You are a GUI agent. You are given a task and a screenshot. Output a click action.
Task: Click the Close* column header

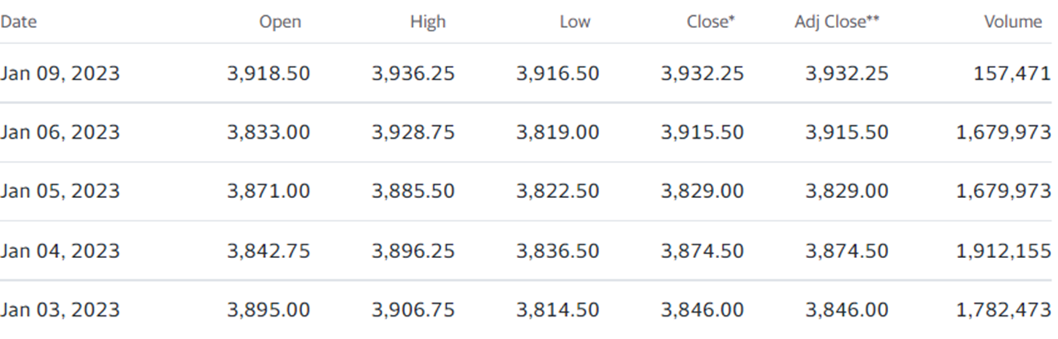point(710,22)
